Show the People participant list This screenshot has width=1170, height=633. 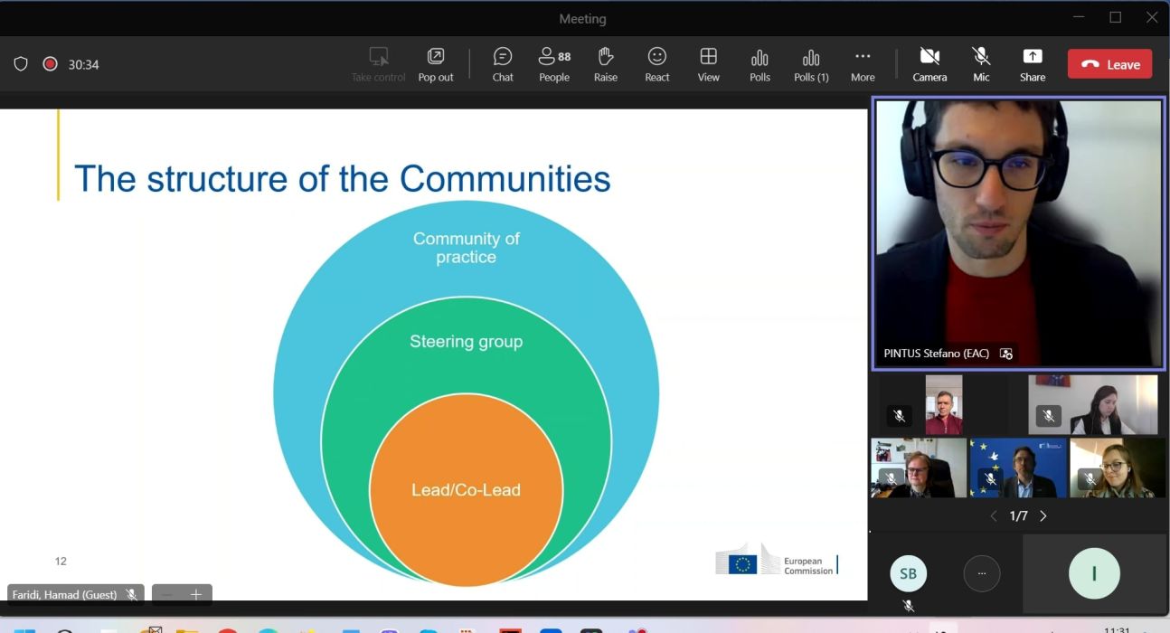(x=554, y=64)
